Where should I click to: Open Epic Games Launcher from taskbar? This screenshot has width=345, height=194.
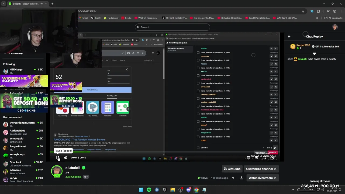(x=165, y=190)
